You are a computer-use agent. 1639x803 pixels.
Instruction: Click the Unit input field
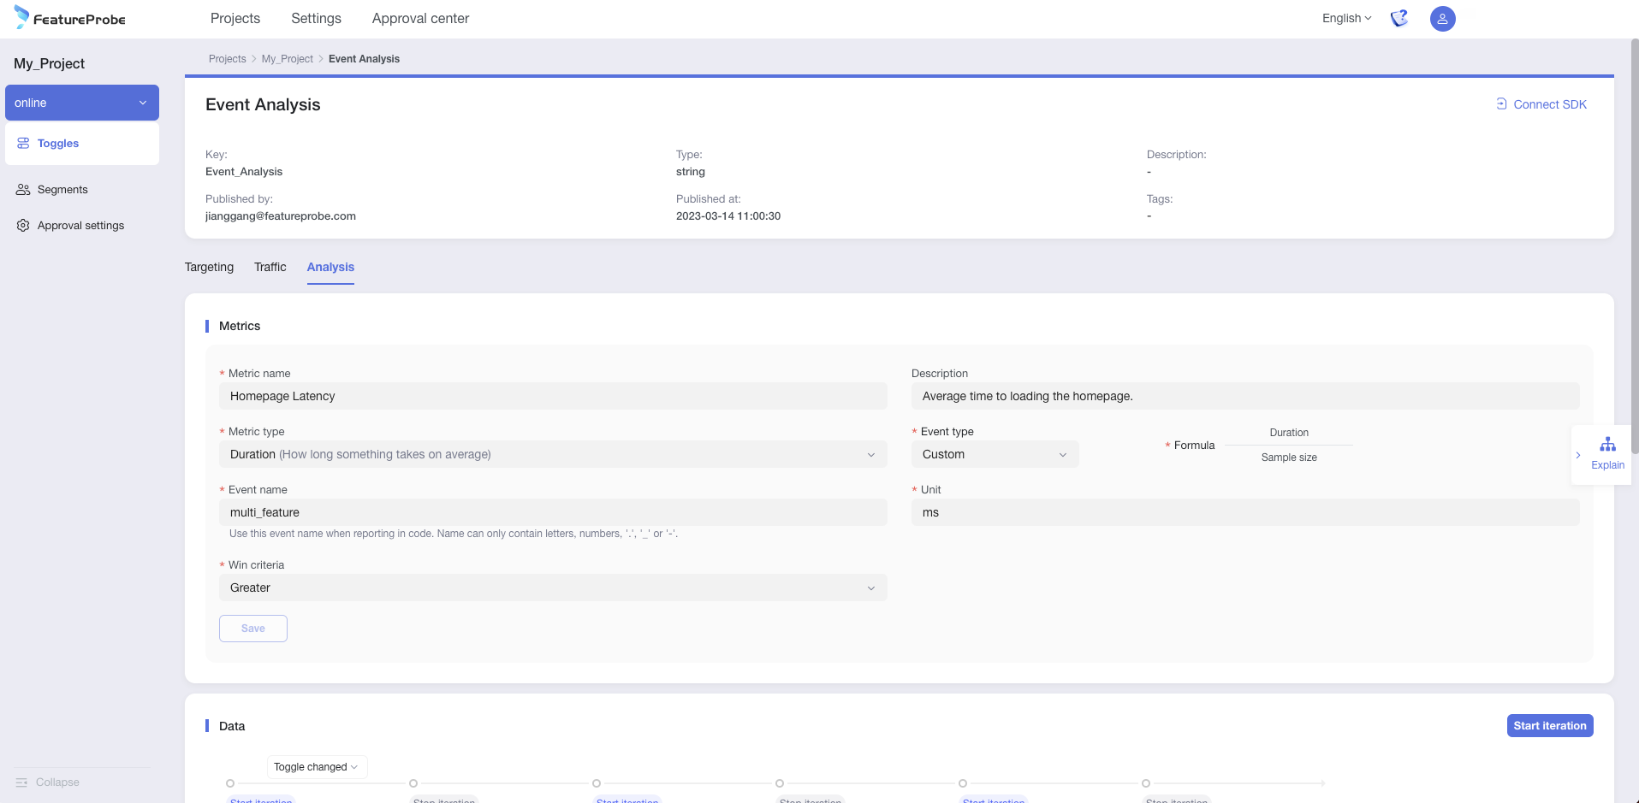[1245, 512]
